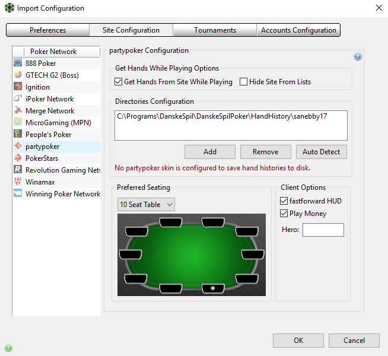Open the Tournaments tab

point(215,30)
